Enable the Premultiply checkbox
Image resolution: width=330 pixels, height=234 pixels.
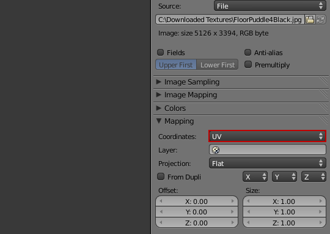pyautogui.click(x=248, y=64)
